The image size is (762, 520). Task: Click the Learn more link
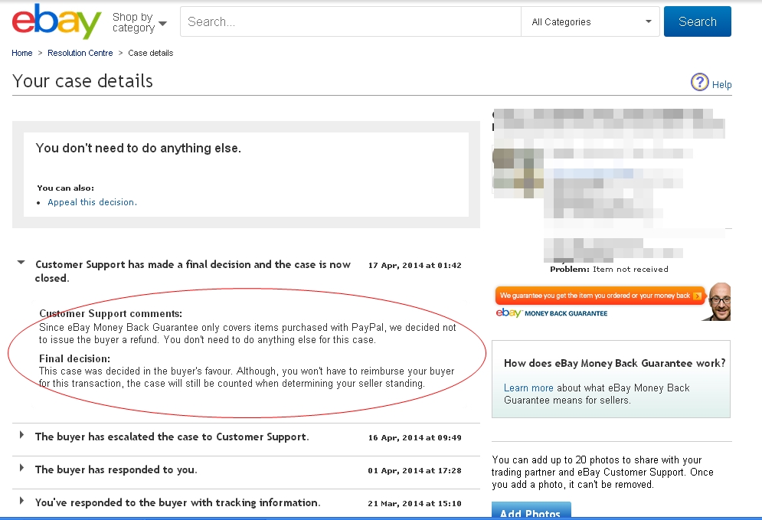tap(528, 388)
